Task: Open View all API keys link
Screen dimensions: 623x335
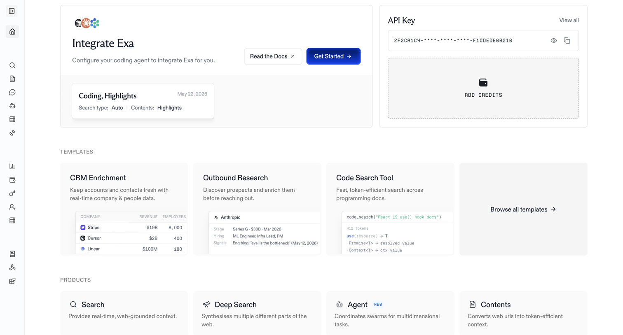Action: pos(569,20)
